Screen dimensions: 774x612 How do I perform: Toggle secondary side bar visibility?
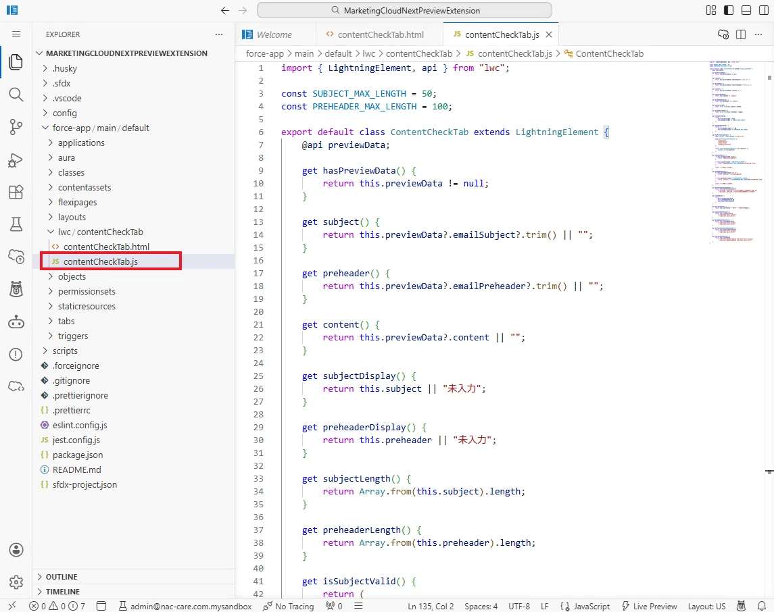click(x=764, y=10)
